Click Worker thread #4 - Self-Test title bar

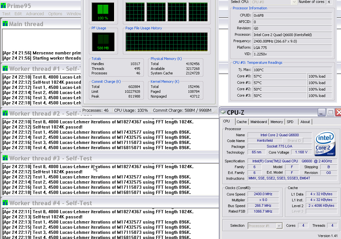click(110, 203)
